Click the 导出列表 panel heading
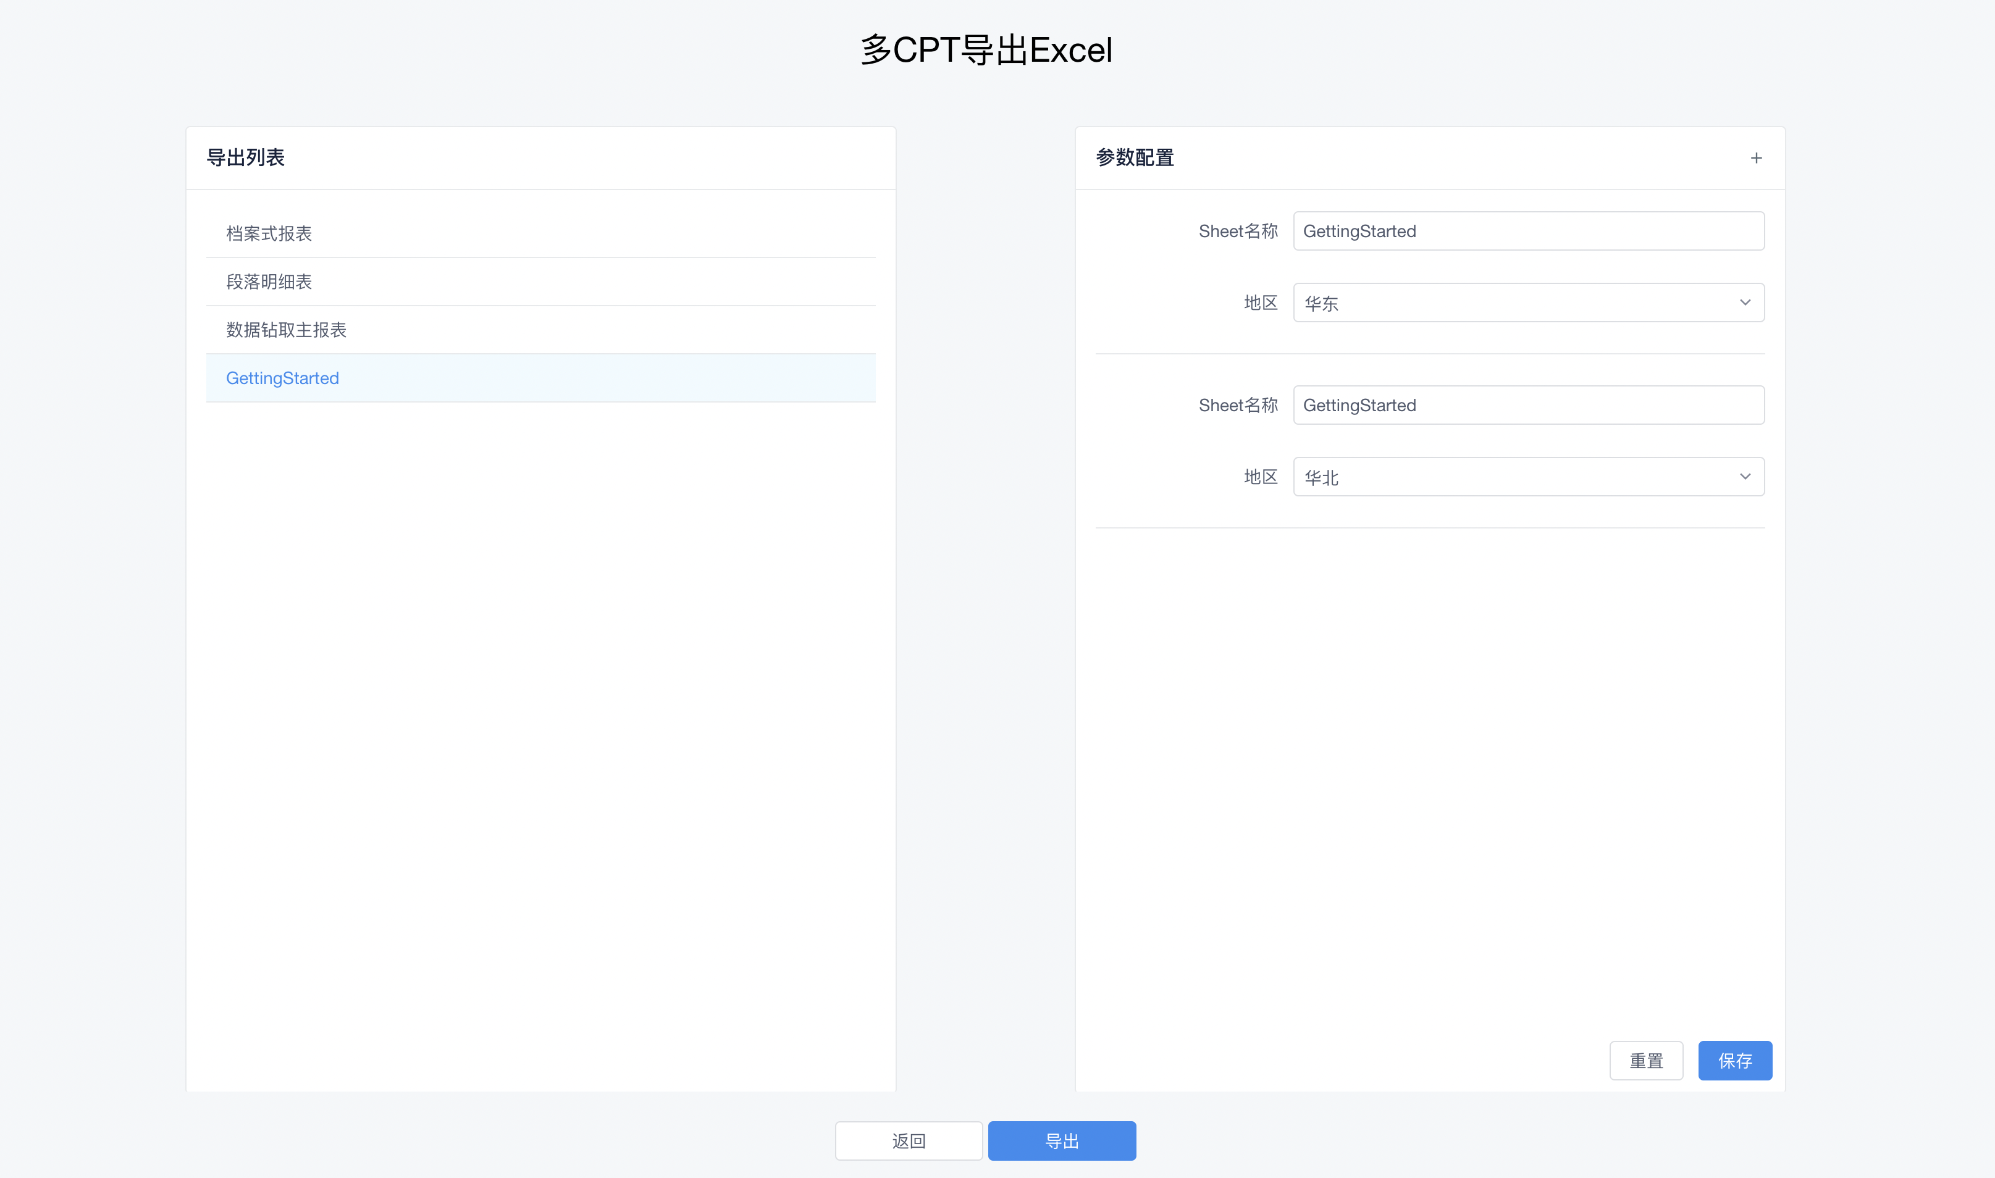1995x1178 pixels. click(245, 158)
